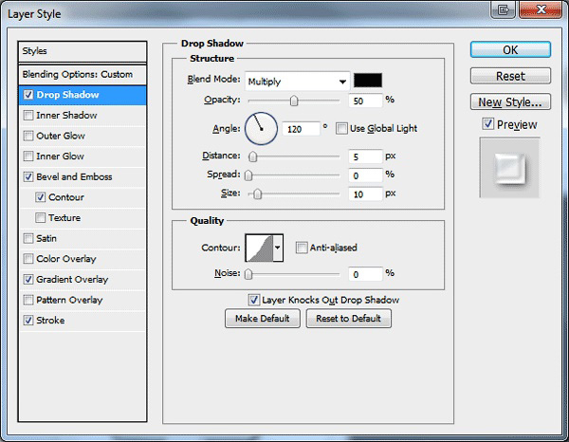Image resolution: width=569 pixels, height=442 pixels.
Task: Uncheck the Stroke checkbox
Action: coord(28,321)
